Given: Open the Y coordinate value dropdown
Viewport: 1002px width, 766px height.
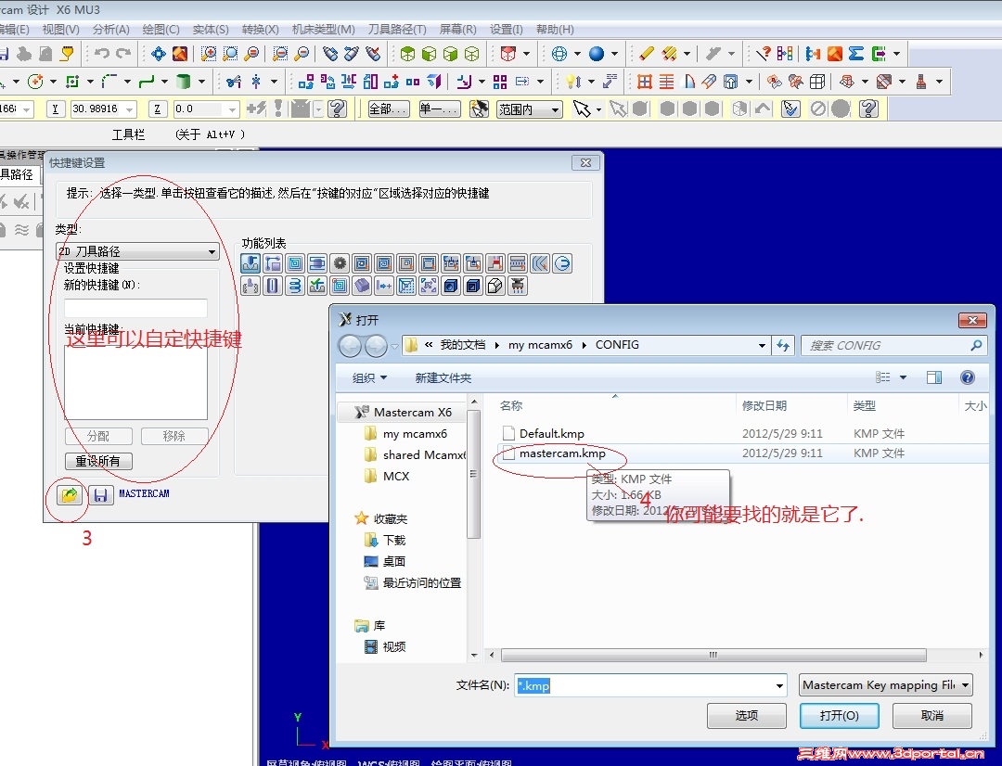Looking at the screenshot, I should point(130,109).
